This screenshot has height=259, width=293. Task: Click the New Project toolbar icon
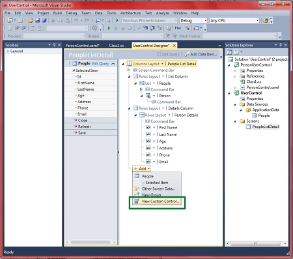[x=10, y=20]
